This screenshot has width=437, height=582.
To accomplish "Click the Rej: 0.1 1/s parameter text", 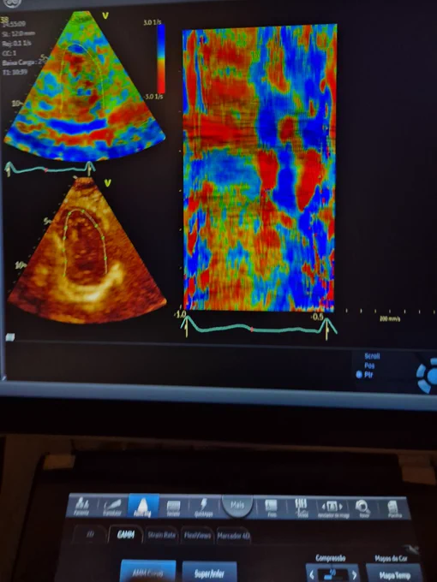I will 17,44.
